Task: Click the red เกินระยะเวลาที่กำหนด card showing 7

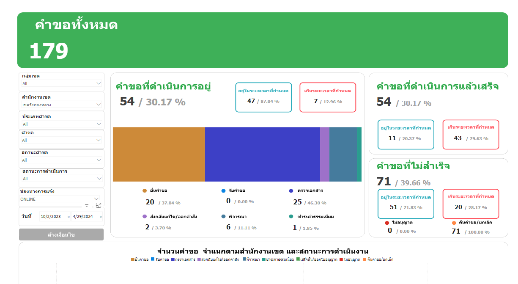Action: click(328, 97)
